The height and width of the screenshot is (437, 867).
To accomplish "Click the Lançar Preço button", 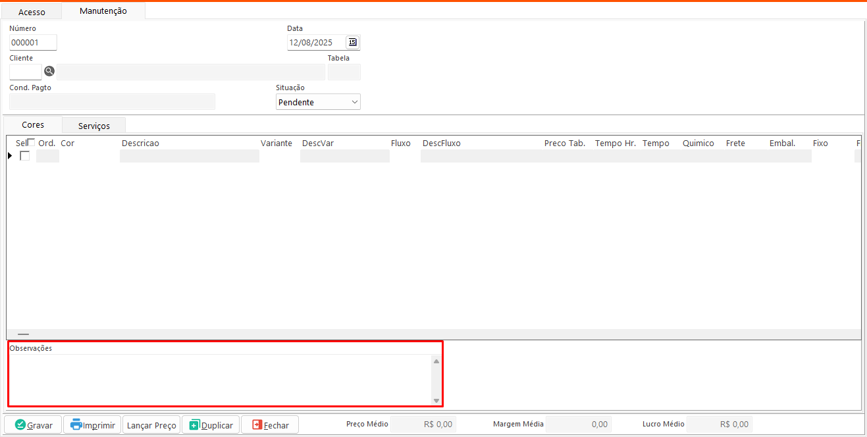I will (x=151, y=425).
